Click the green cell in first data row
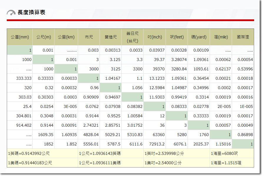Image resolution: width=265 pixels, height=176 pixels. point(20,50)
